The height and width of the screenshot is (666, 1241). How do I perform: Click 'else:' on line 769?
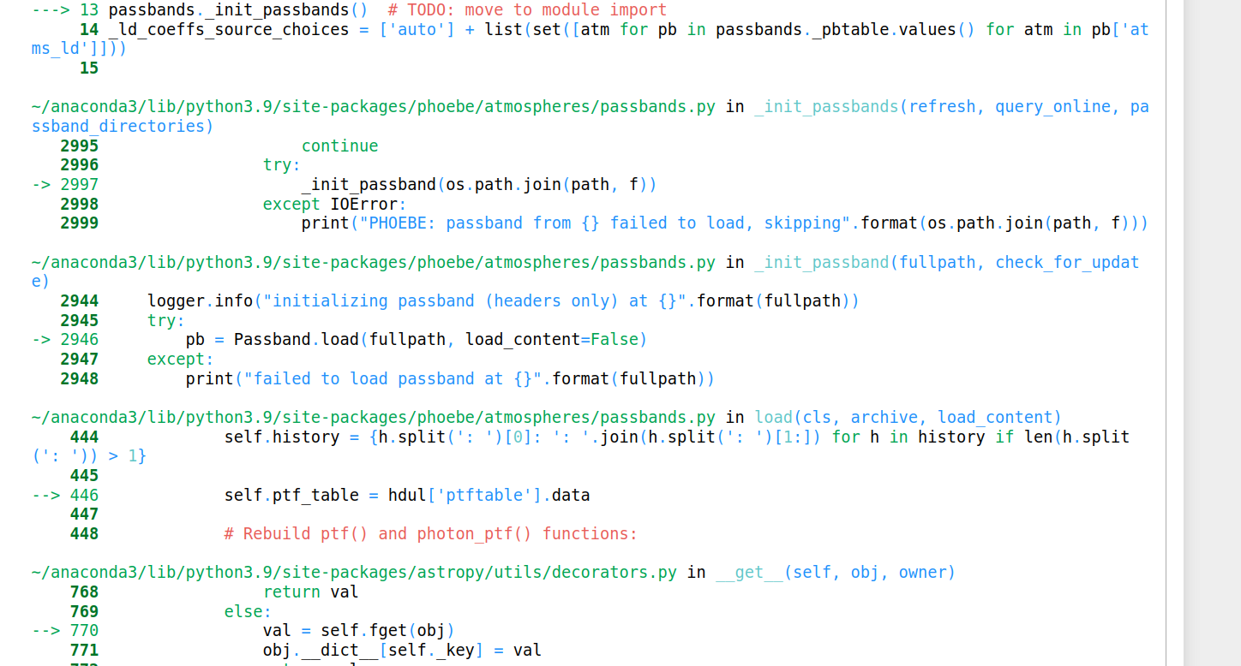tap(249, 612)
